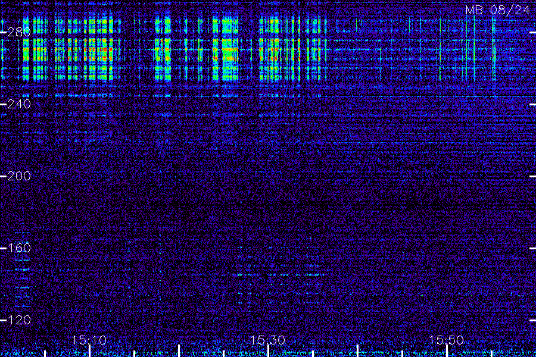The image size is (536, 357).
Task: Select the tall tick mark under 15:10
Action: [x=89, y=351]
